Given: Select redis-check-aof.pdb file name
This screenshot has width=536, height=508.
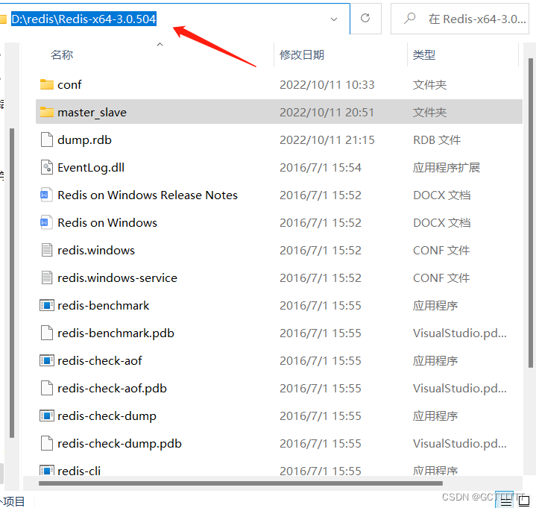Looking at the screenshot, I should pyautogui.click(x=112, y=388).
